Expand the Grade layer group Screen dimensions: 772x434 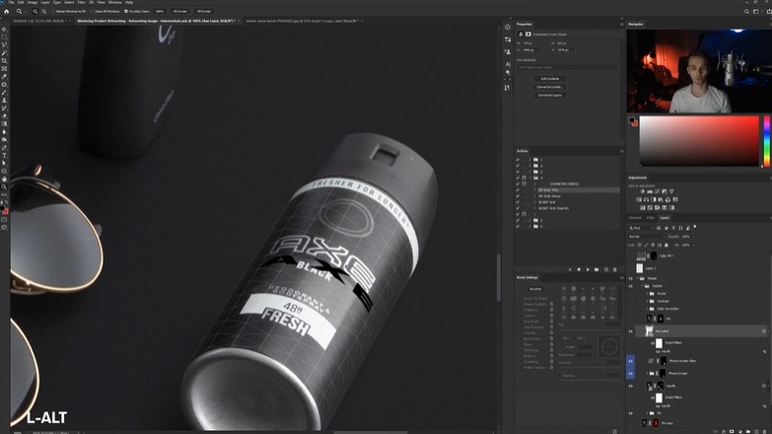(x=647, y=294)
